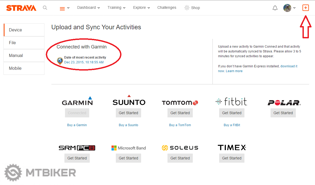The height and width of the screenshot is (185, 315).
Task: Click Get Started under TomTom
Action: (180, 113)
